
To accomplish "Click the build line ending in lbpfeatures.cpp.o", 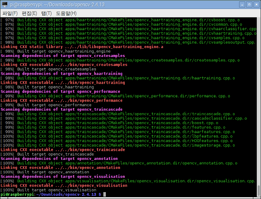I will [x=116, y=136].
